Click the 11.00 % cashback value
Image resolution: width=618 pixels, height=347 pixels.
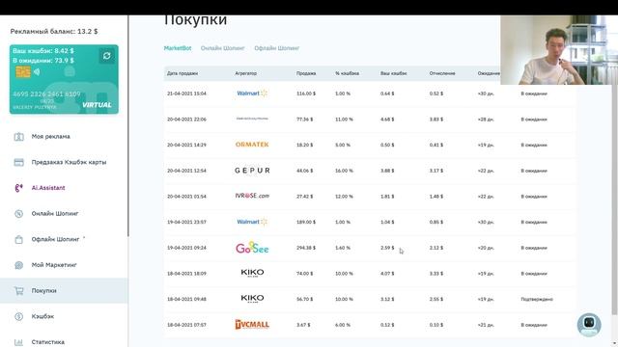point(344,120)
